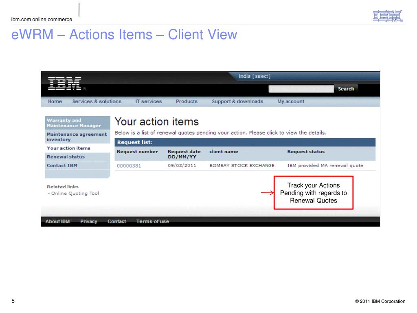Click the Your action items page heading
Image resolution: width=417 pixels, height=313 pixels.
point(157,121)
